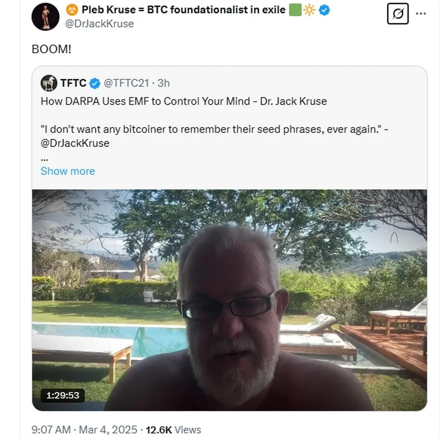Click the 3h timestamp on quoted post
This screenshot has width=441, height=439.
pos(164,83)
